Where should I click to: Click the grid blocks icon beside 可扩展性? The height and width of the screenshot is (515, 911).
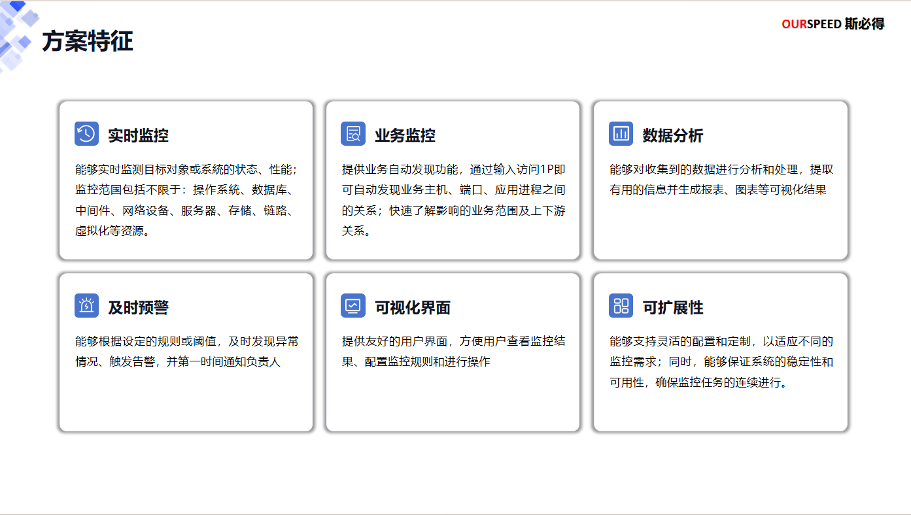(621, 306)
